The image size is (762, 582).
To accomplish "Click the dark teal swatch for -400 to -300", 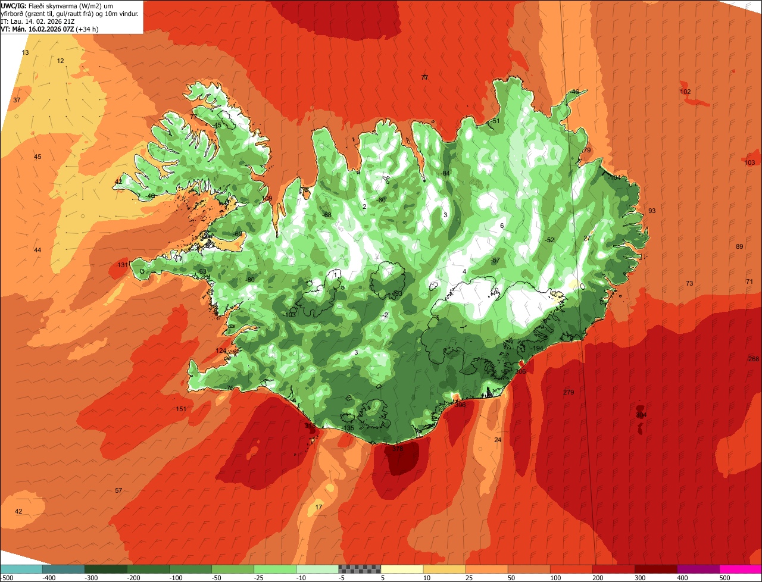I will tap(64, 569).
